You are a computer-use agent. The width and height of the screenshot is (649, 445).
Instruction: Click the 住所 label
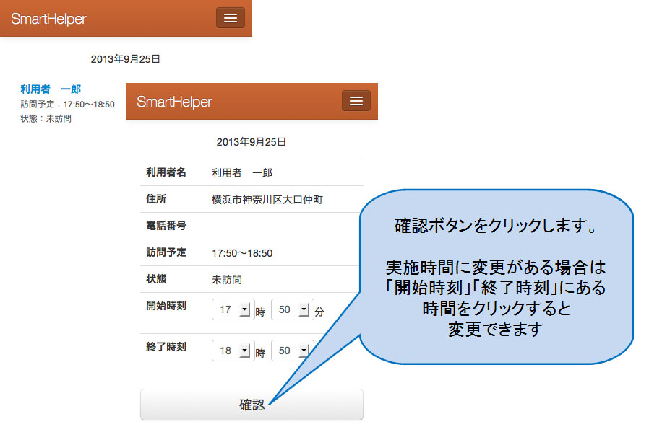coord(156,199)
